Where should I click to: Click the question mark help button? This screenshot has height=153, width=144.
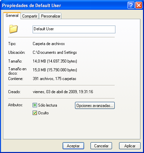click(131, 5)
